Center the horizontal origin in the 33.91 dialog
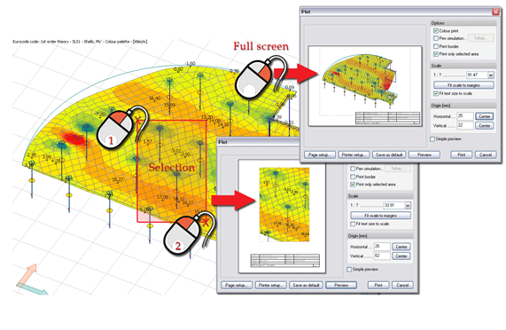Screen dimensions: 506x330 [x=401, y=247]
